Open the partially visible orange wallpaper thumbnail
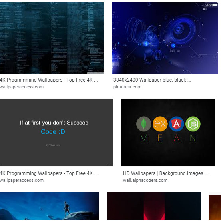The image size is (221, 221). click(x=215, y=207)
